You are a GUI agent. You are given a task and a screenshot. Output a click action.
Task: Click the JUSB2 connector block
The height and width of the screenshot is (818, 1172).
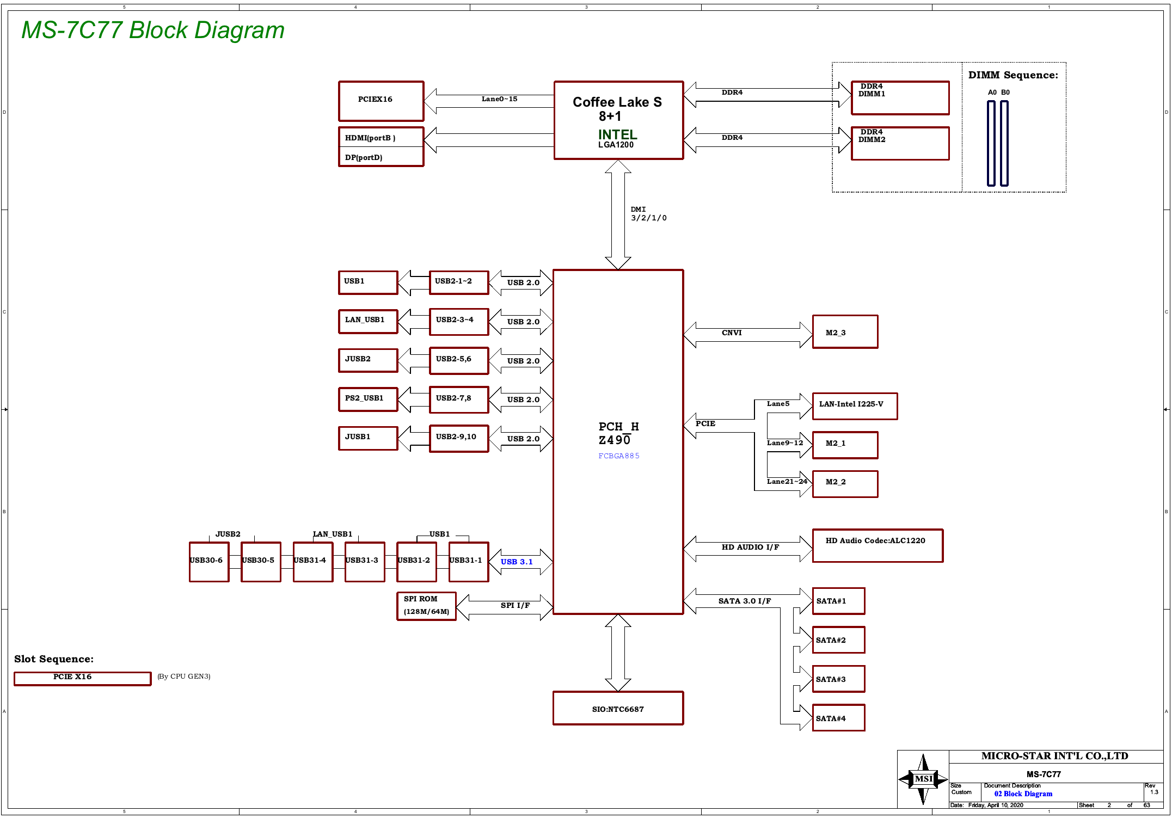pyautogui.click(x=368, y=360)
